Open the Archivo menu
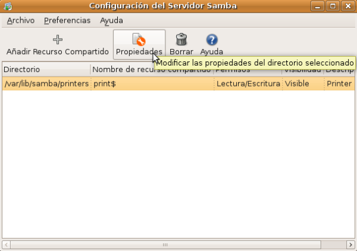The height and width of the screenshot is (251, 357). 21,20
